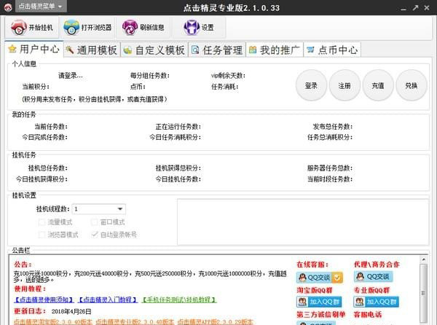Viewport: 437px width, 325px height.
Task: Open the 点击精灵淘宝版 version link
Action: pyautogui.click(x=52, y=321)
